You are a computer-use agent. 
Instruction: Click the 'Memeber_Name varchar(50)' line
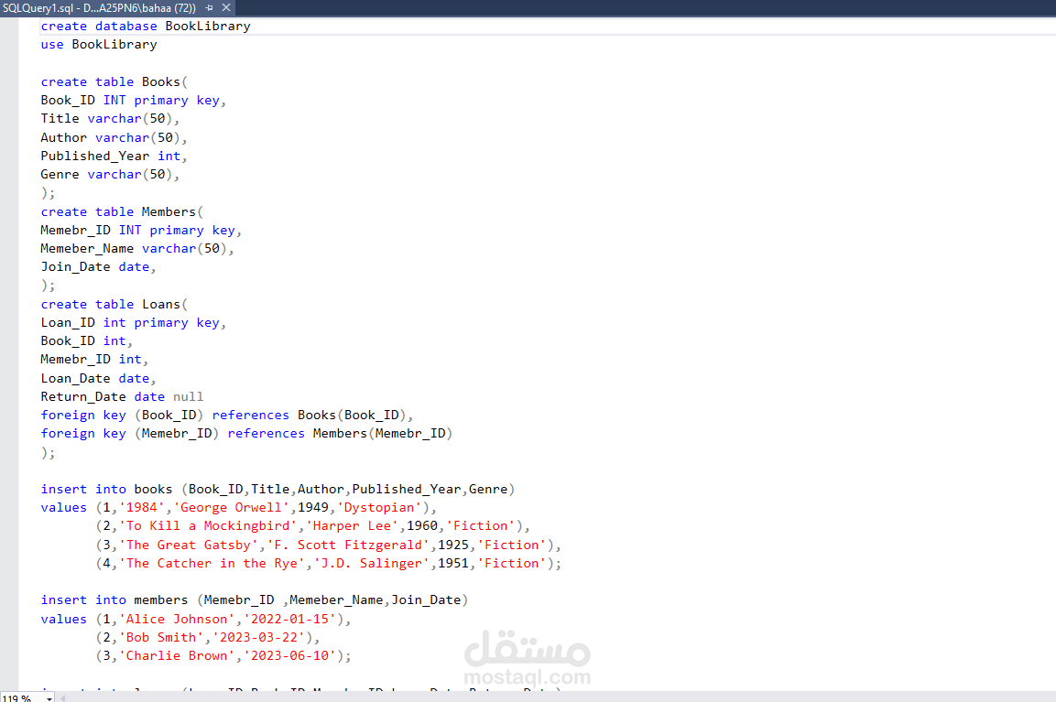click(137, 248)
